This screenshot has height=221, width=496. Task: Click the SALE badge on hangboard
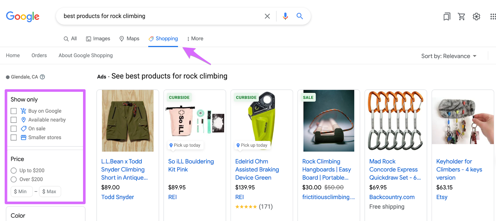[x=308, y=97]
